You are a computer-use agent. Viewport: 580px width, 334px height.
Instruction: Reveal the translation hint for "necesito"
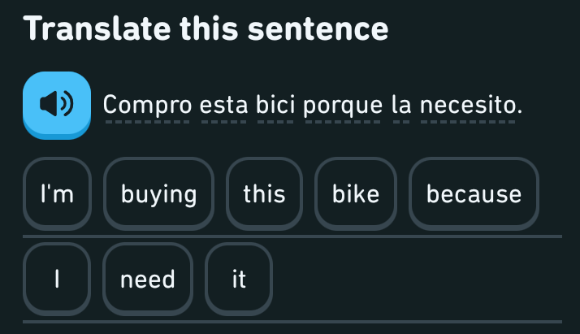[468, 105]
